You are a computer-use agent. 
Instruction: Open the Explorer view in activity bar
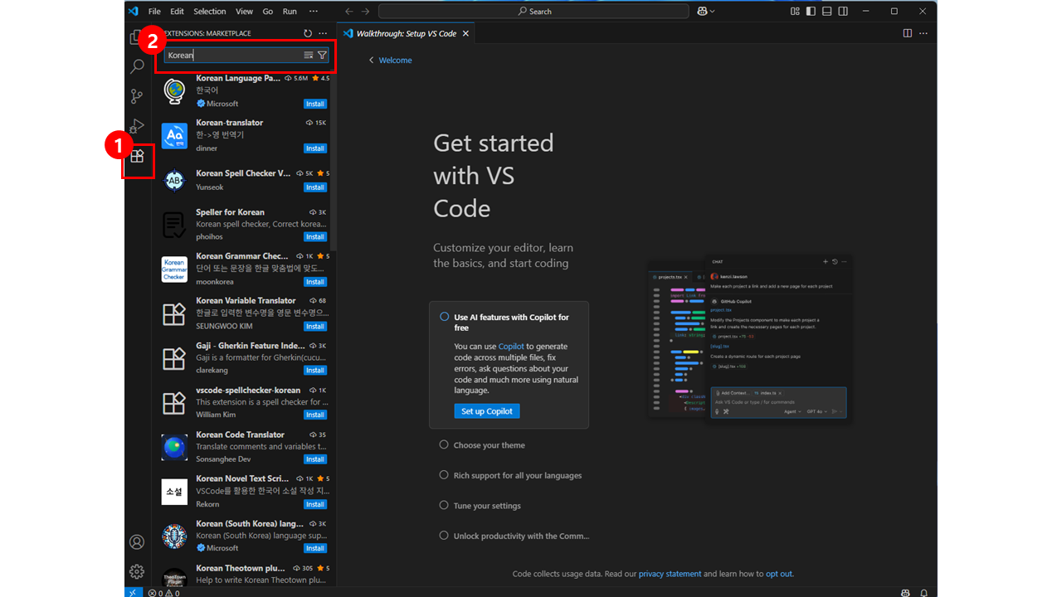point(137,36)
